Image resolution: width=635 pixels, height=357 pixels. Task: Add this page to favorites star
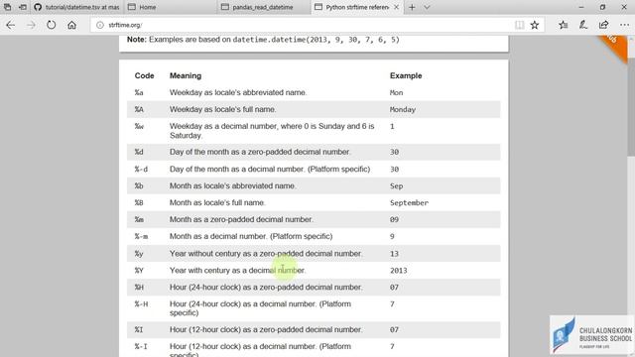(535, 25)
